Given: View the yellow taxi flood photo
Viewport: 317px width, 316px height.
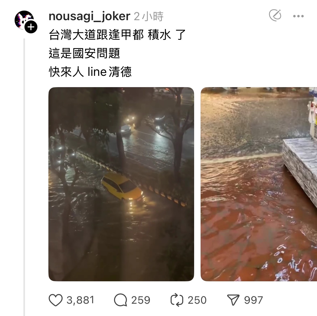Looking at the screenshot, I should (121, 184).
